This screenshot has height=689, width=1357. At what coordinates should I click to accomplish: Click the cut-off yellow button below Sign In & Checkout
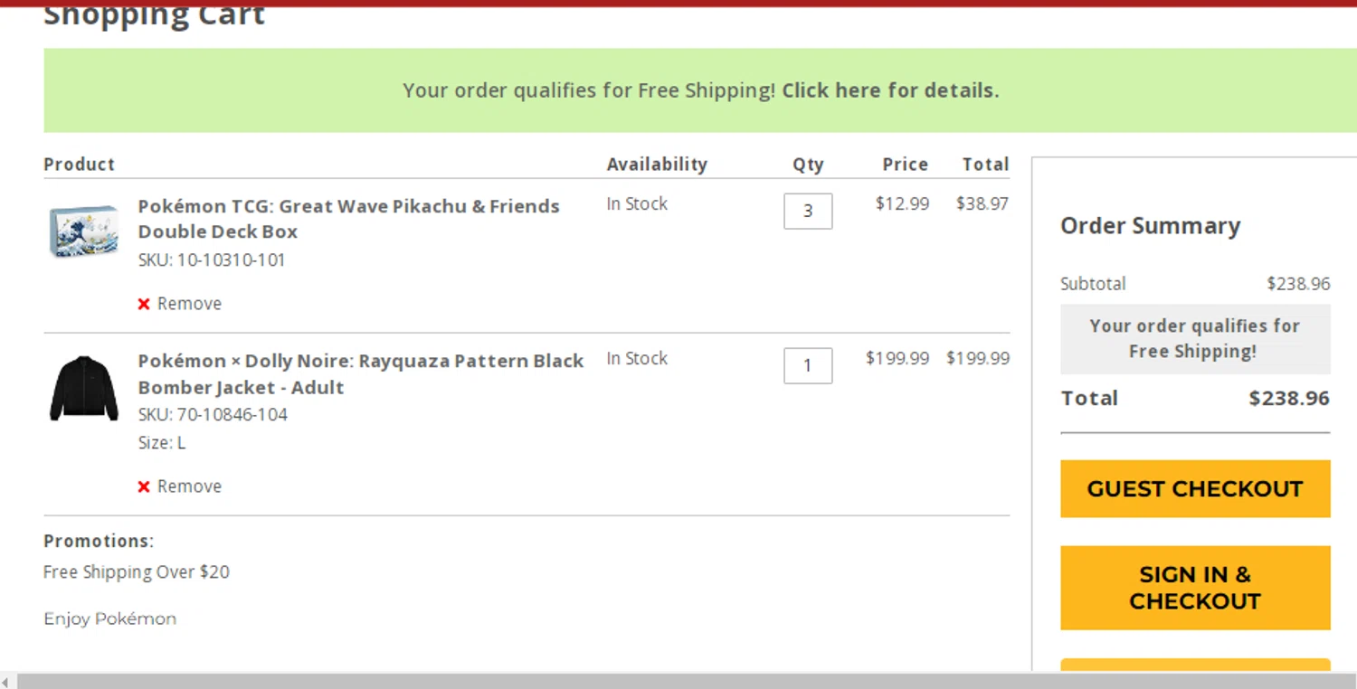1194,665
